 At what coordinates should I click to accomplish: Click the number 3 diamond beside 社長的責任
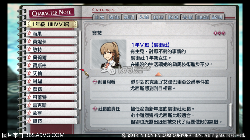(95, 109)
